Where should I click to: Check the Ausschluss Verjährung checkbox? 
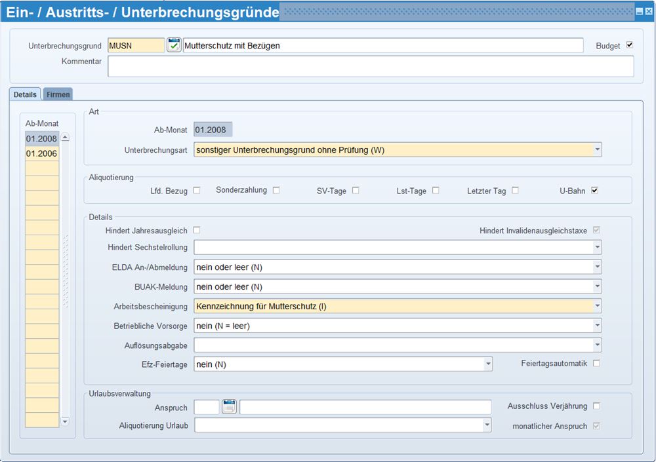pos(596,406)
